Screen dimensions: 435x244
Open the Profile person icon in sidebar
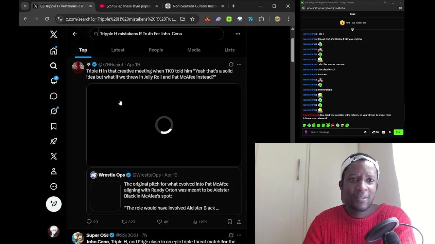coord(54,171)
